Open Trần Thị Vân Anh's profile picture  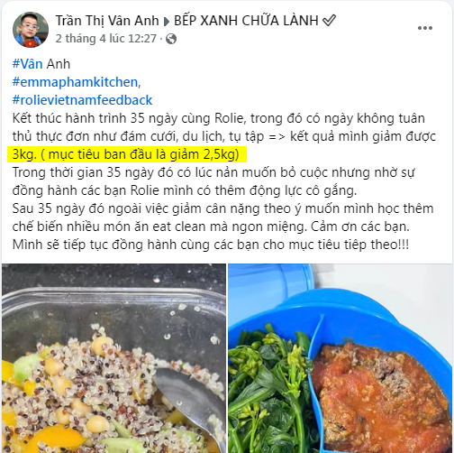pyautogui.click(x=31, y=30)
